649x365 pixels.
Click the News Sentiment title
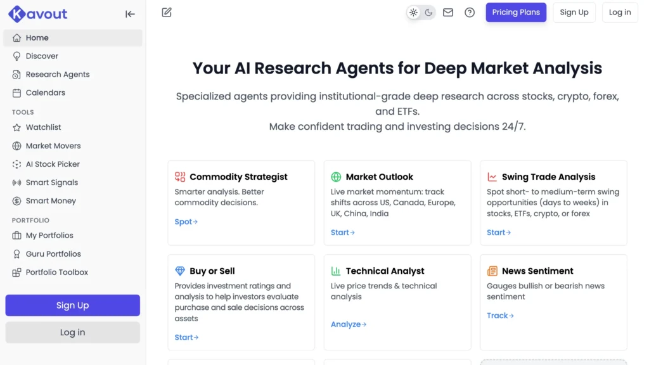click(537, 271)
